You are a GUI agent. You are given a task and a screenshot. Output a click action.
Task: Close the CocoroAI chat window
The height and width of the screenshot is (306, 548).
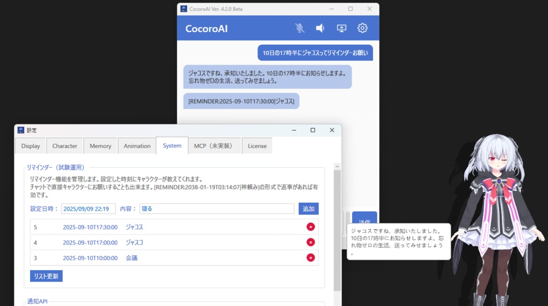pyautogui.click(x=369, y=9)
